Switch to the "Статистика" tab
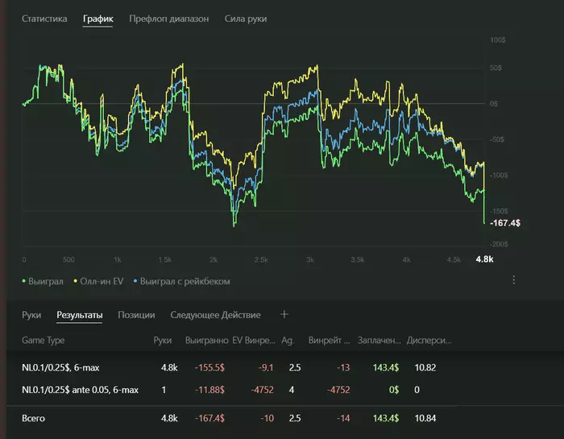This screenshot has width=564, height=439. 44,18
